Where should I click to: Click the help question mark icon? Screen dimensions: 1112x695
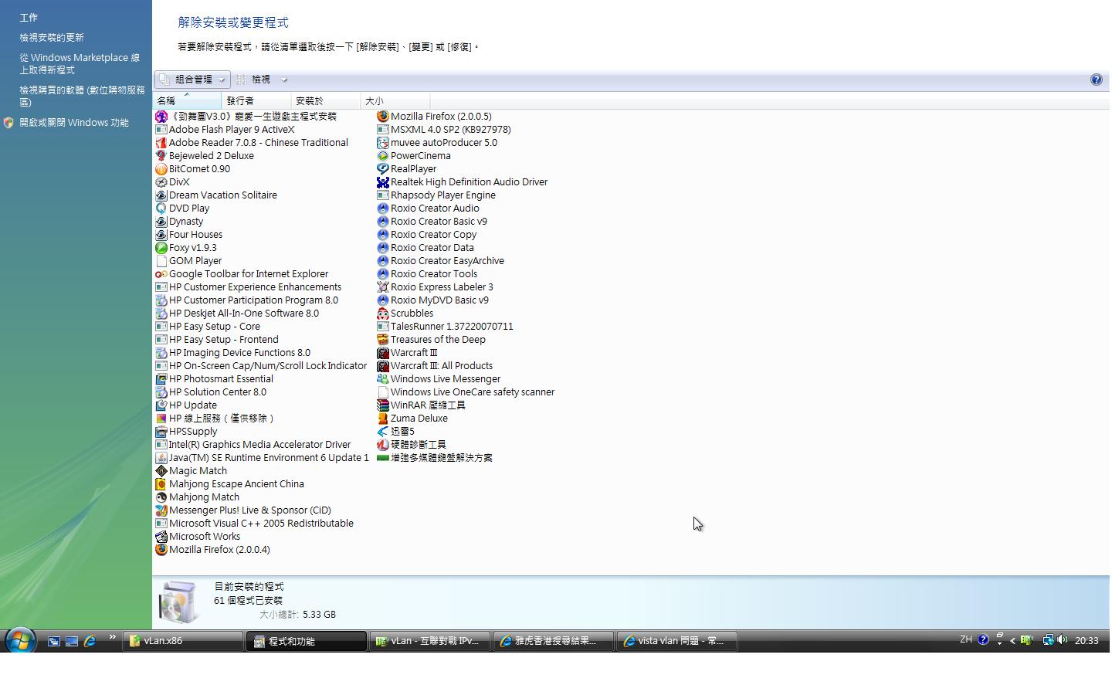1096,80
